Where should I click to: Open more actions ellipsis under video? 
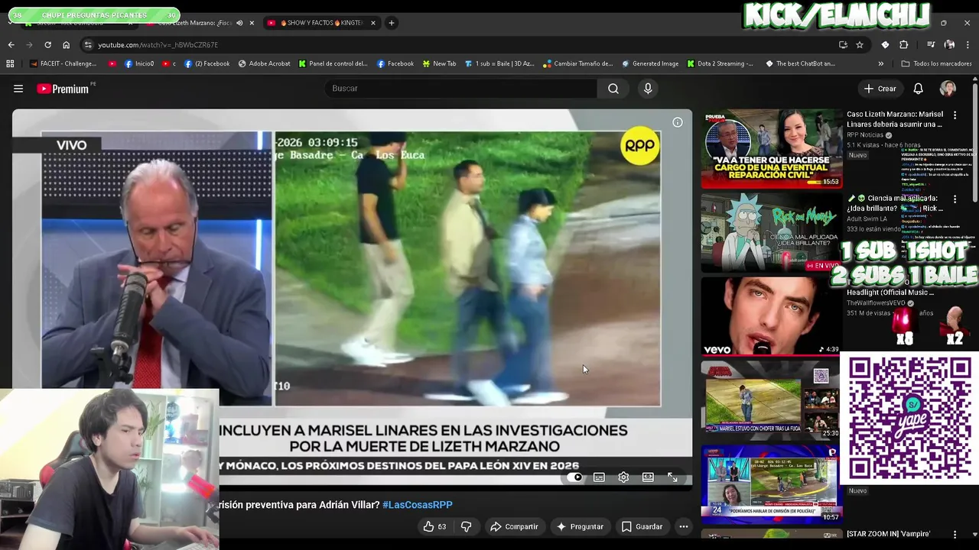tap(684, 526)
